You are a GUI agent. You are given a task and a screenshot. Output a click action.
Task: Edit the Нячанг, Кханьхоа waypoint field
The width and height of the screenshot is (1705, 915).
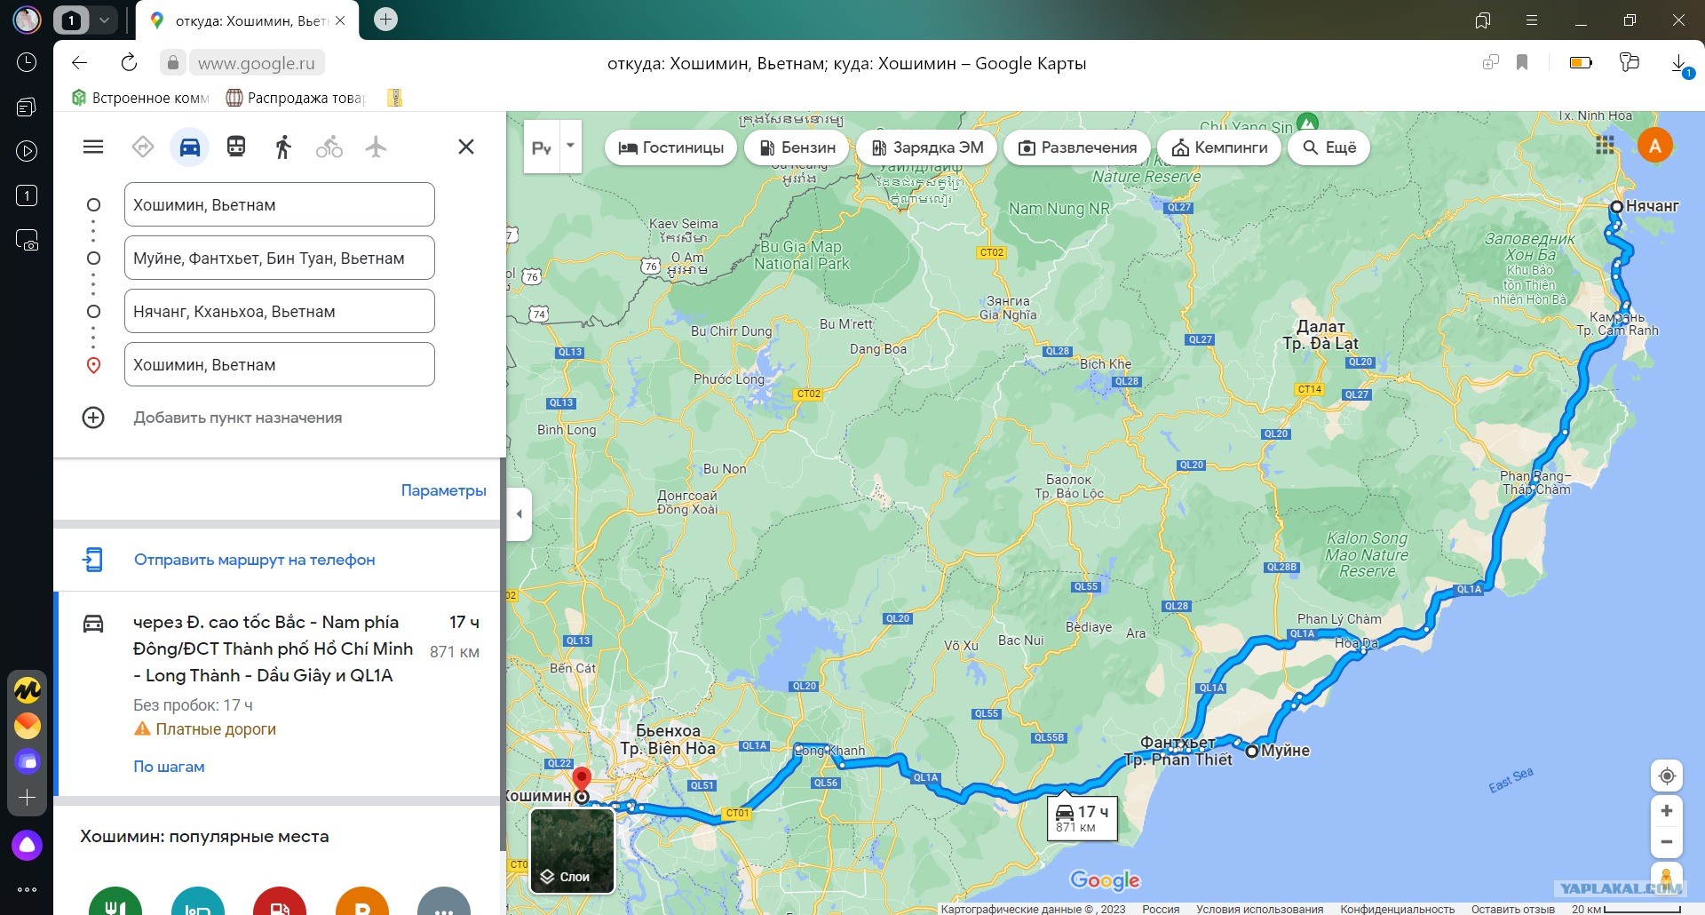point(280,311)
